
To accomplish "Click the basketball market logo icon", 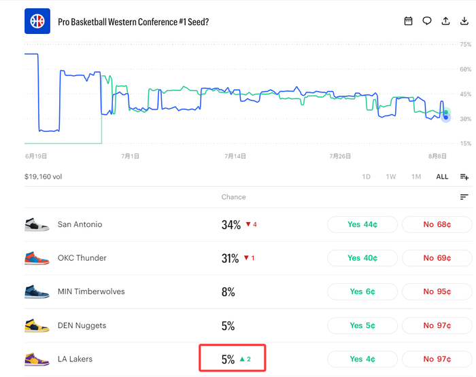I will click(37, 21).
